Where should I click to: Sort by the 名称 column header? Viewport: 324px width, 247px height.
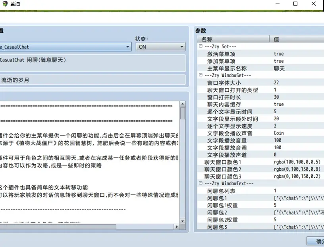tap(233, 39)
